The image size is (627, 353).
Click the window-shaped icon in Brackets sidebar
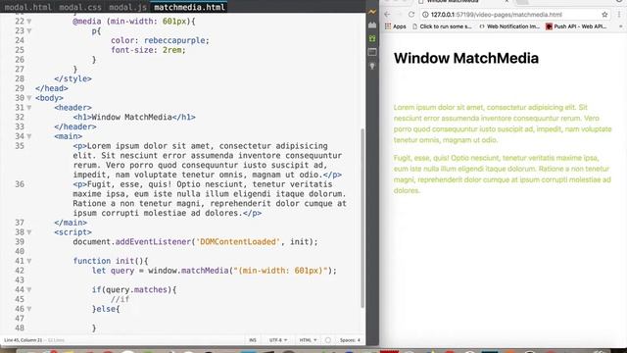pos(372,52)
